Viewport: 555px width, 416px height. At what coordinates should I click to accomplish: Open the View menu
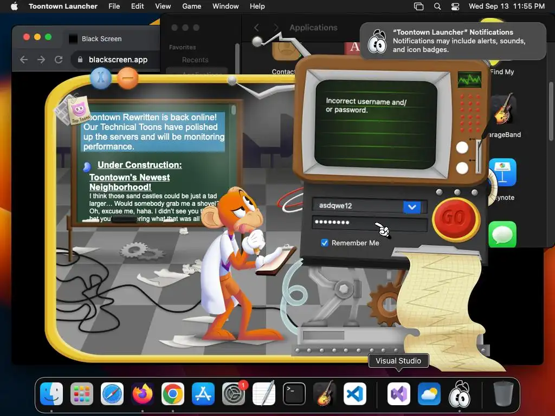[163, 6]
